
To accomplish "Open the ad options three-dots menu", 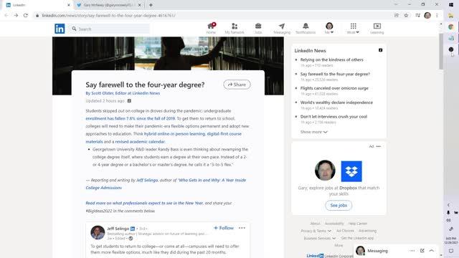I will 379,146.
